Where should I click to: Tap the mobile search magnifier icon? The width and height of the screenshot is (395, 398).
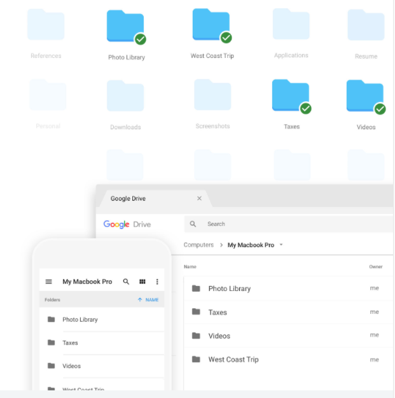126,281
